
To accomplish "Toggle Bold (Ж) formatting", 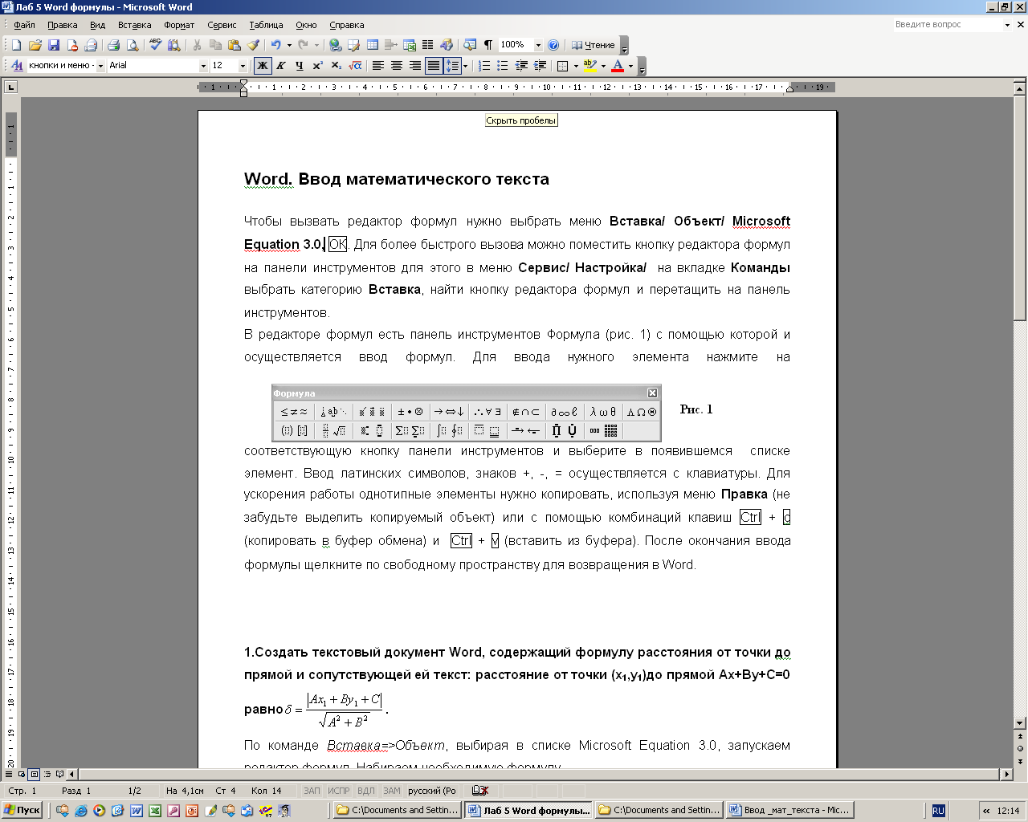I will (x=263, y=66).
